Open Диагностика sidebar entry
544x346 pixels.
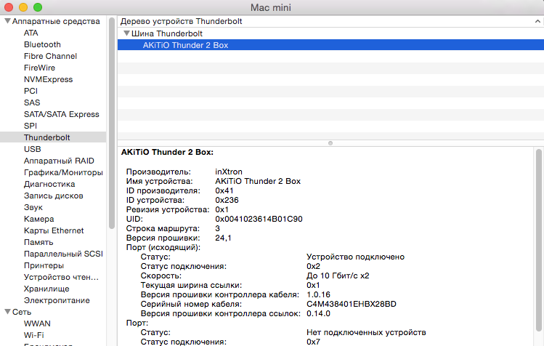49,184
